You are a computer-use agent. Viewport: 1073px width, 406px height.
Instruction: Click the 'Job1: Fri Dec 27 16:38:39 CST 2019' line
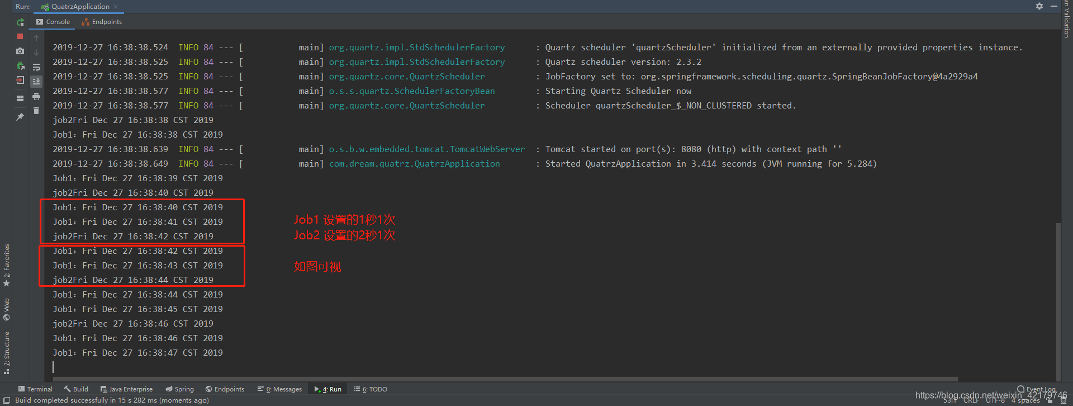click(137, 178)
